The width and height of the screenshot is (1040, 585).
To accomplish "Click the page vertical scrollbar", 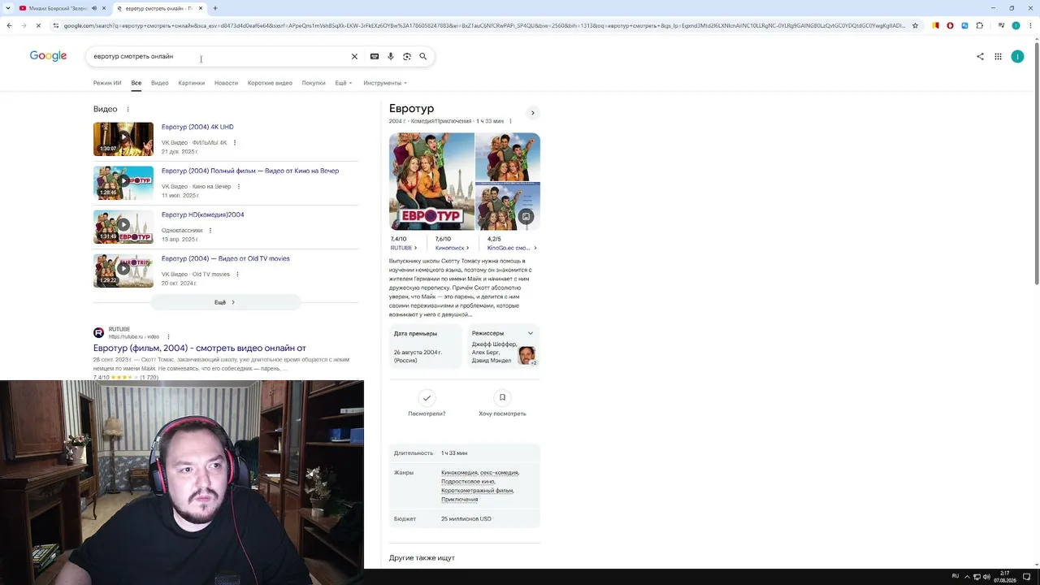I will [1036, 162].
